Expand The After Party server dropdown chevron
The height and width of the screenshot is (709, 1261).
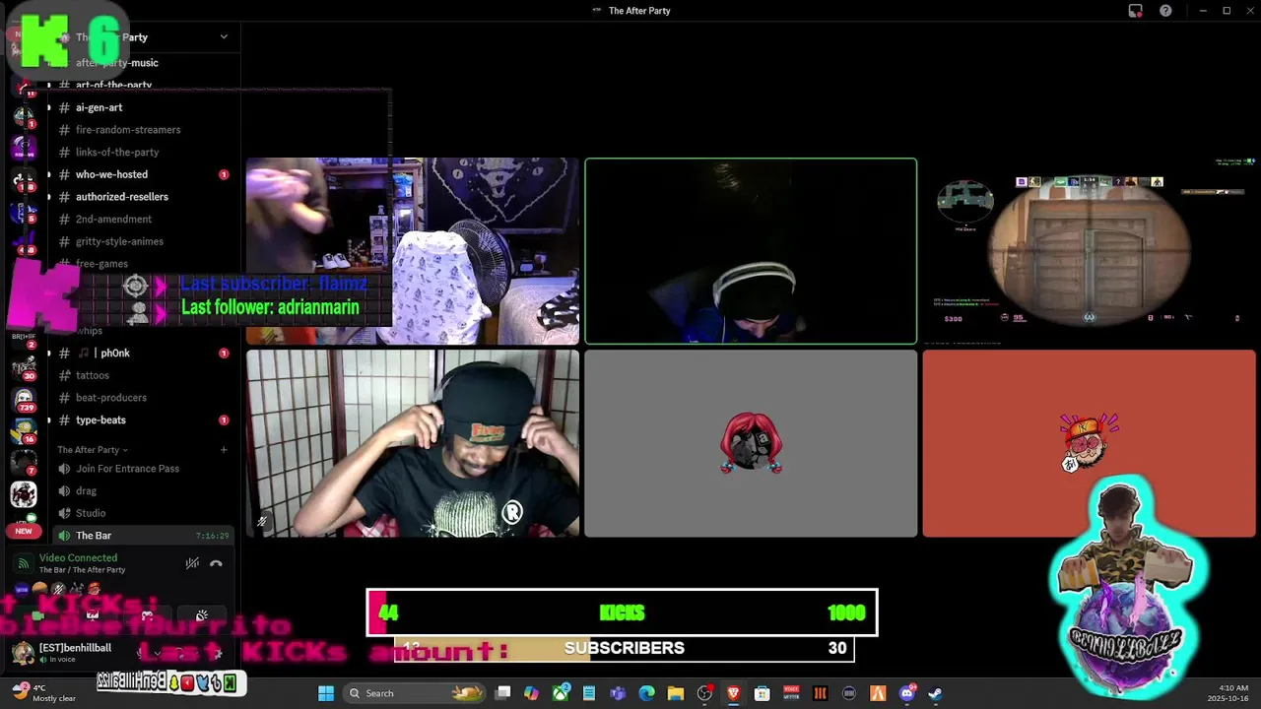point(224,36)
